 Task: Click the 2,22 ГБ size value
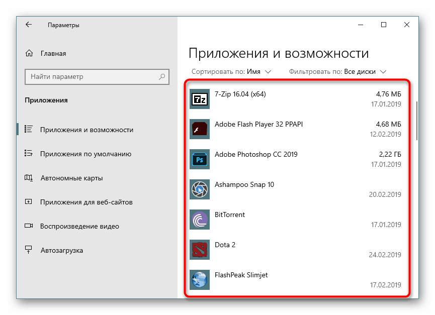[390, 154]
